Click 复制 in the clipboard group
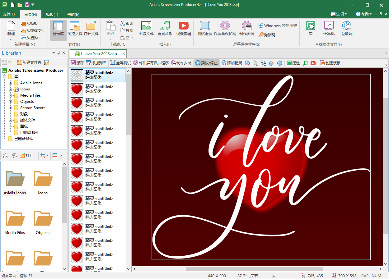This screenshot has width=389, height=279. [127, 30]
